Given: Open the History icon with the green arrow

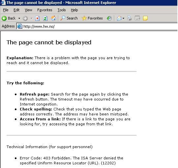Looking at the screenshot, I should [x=109, y=18].
